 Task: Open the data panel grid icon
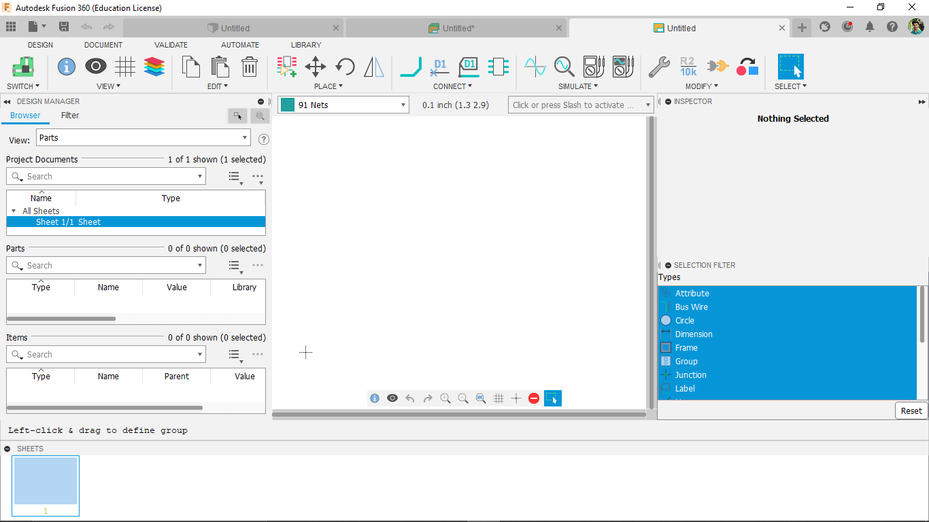coord(10,27)
